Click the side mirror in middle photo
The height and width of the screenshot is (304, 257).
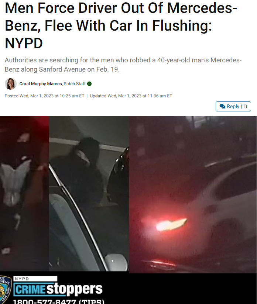[116, 262]
